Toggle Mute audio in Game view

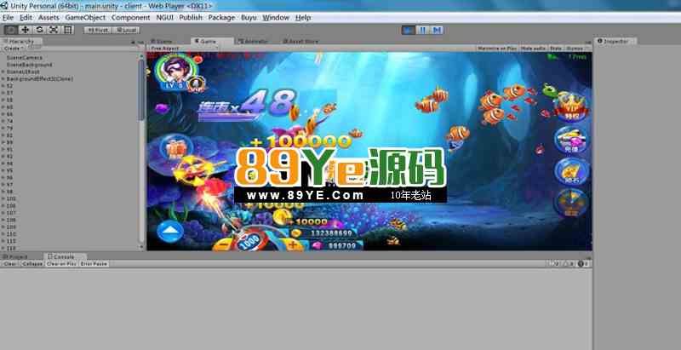click(534, 49)
